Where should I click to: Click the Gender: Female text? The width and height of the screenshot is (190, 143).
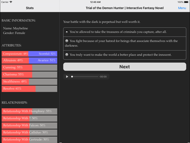14,33
